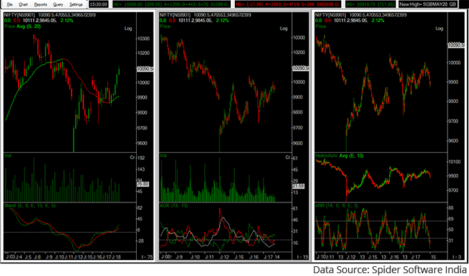Click the green NC= 10090.50 ticker box
469x276 pixels.
[172, 4]
